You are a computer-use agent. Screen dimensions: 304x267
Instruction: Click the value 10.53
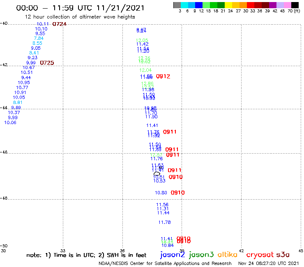(x=159, y=181)
